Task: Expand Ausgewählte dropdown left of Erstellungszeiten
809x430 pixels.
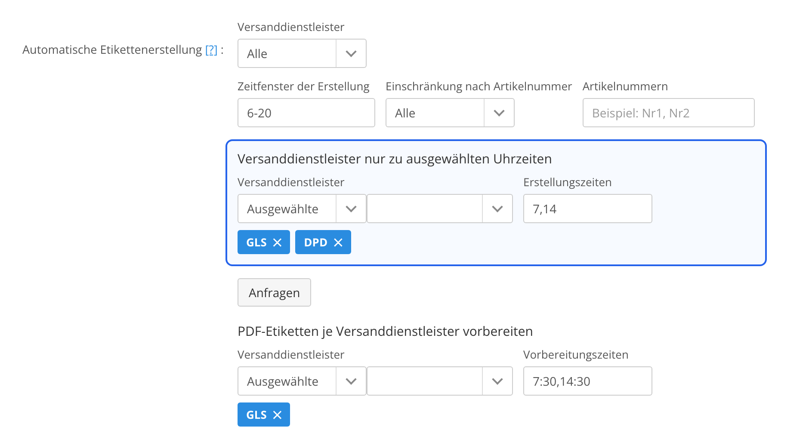Action: pyautogui.click(x=302, y=209)
